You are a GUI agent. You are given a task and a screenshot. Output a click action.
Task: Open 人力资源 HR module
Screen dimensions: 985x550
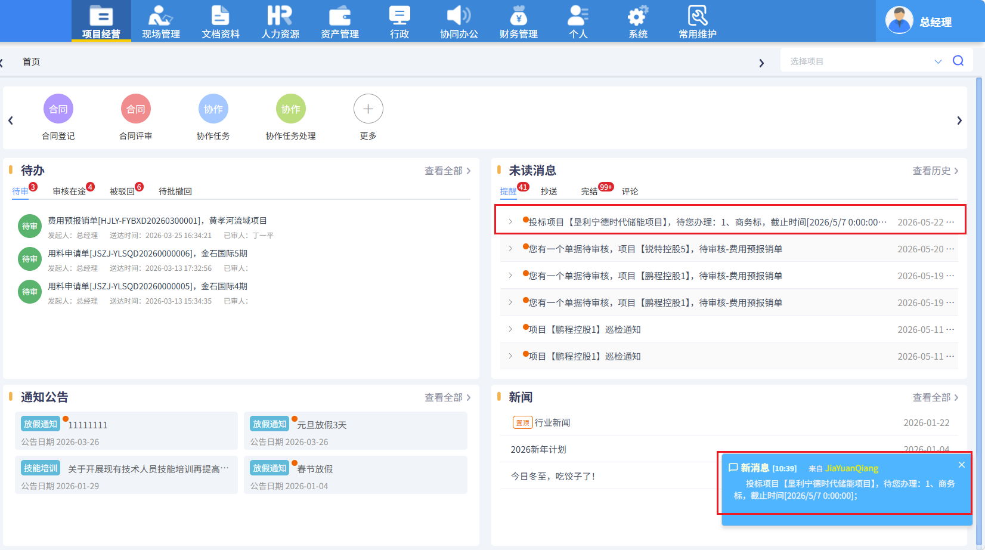pyautogui.click(x=280, y=21)
